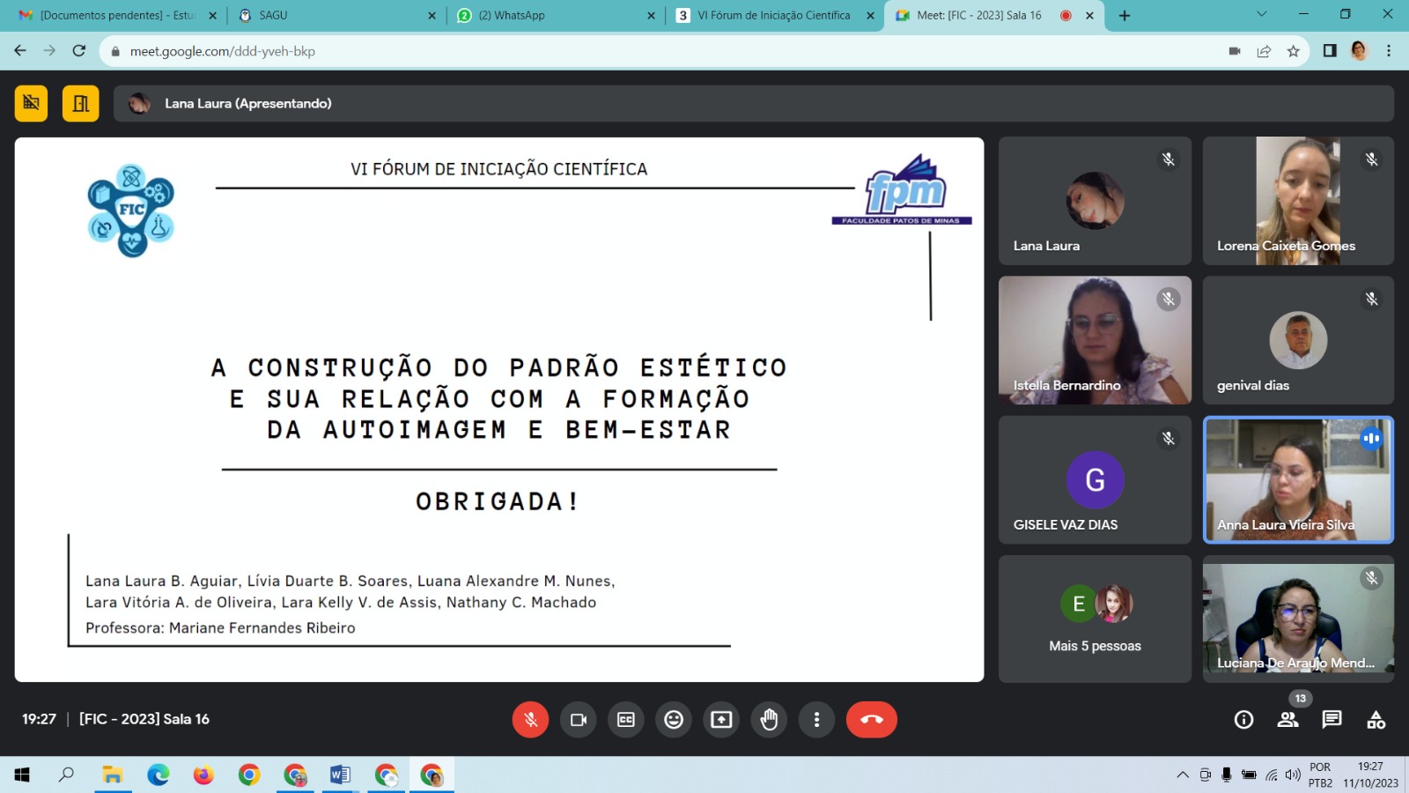Screen dimensions: 1409x793
Task: Open the Mais 5 pessoas tile
Action: (1095, 619)
